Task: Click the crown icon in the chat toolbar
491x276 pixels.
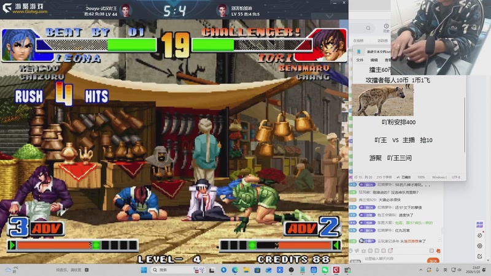Action: click(363, 251)
